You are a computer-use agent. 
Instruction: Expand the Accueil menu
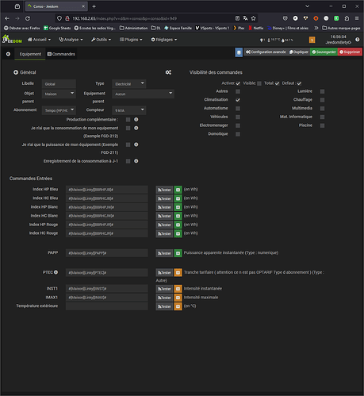(39, 40)
